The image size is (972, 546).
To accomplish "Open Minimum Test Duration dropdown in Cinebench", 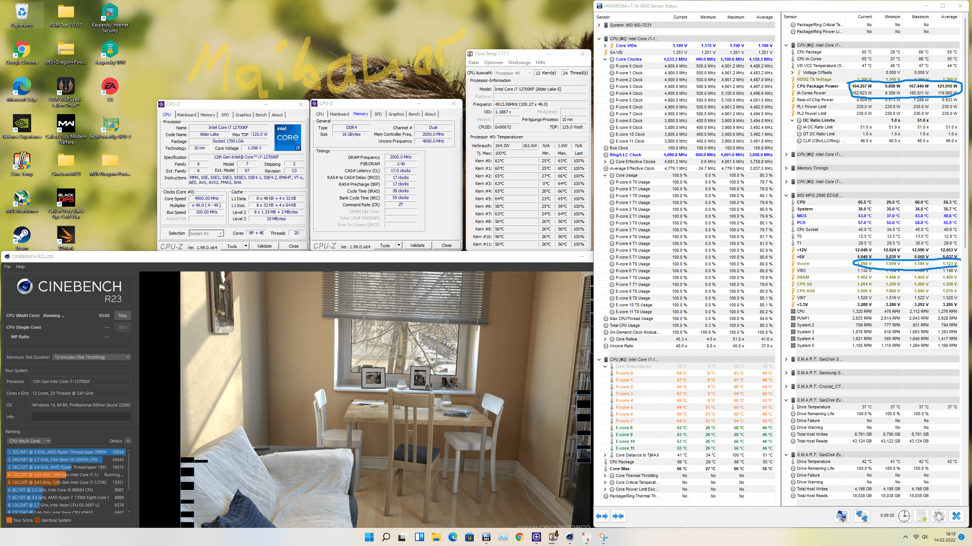I will point(92,357).
